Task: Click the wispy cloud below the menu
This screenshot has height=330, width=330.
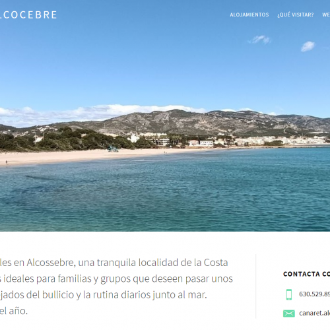Action: click(x=259, y=40)
